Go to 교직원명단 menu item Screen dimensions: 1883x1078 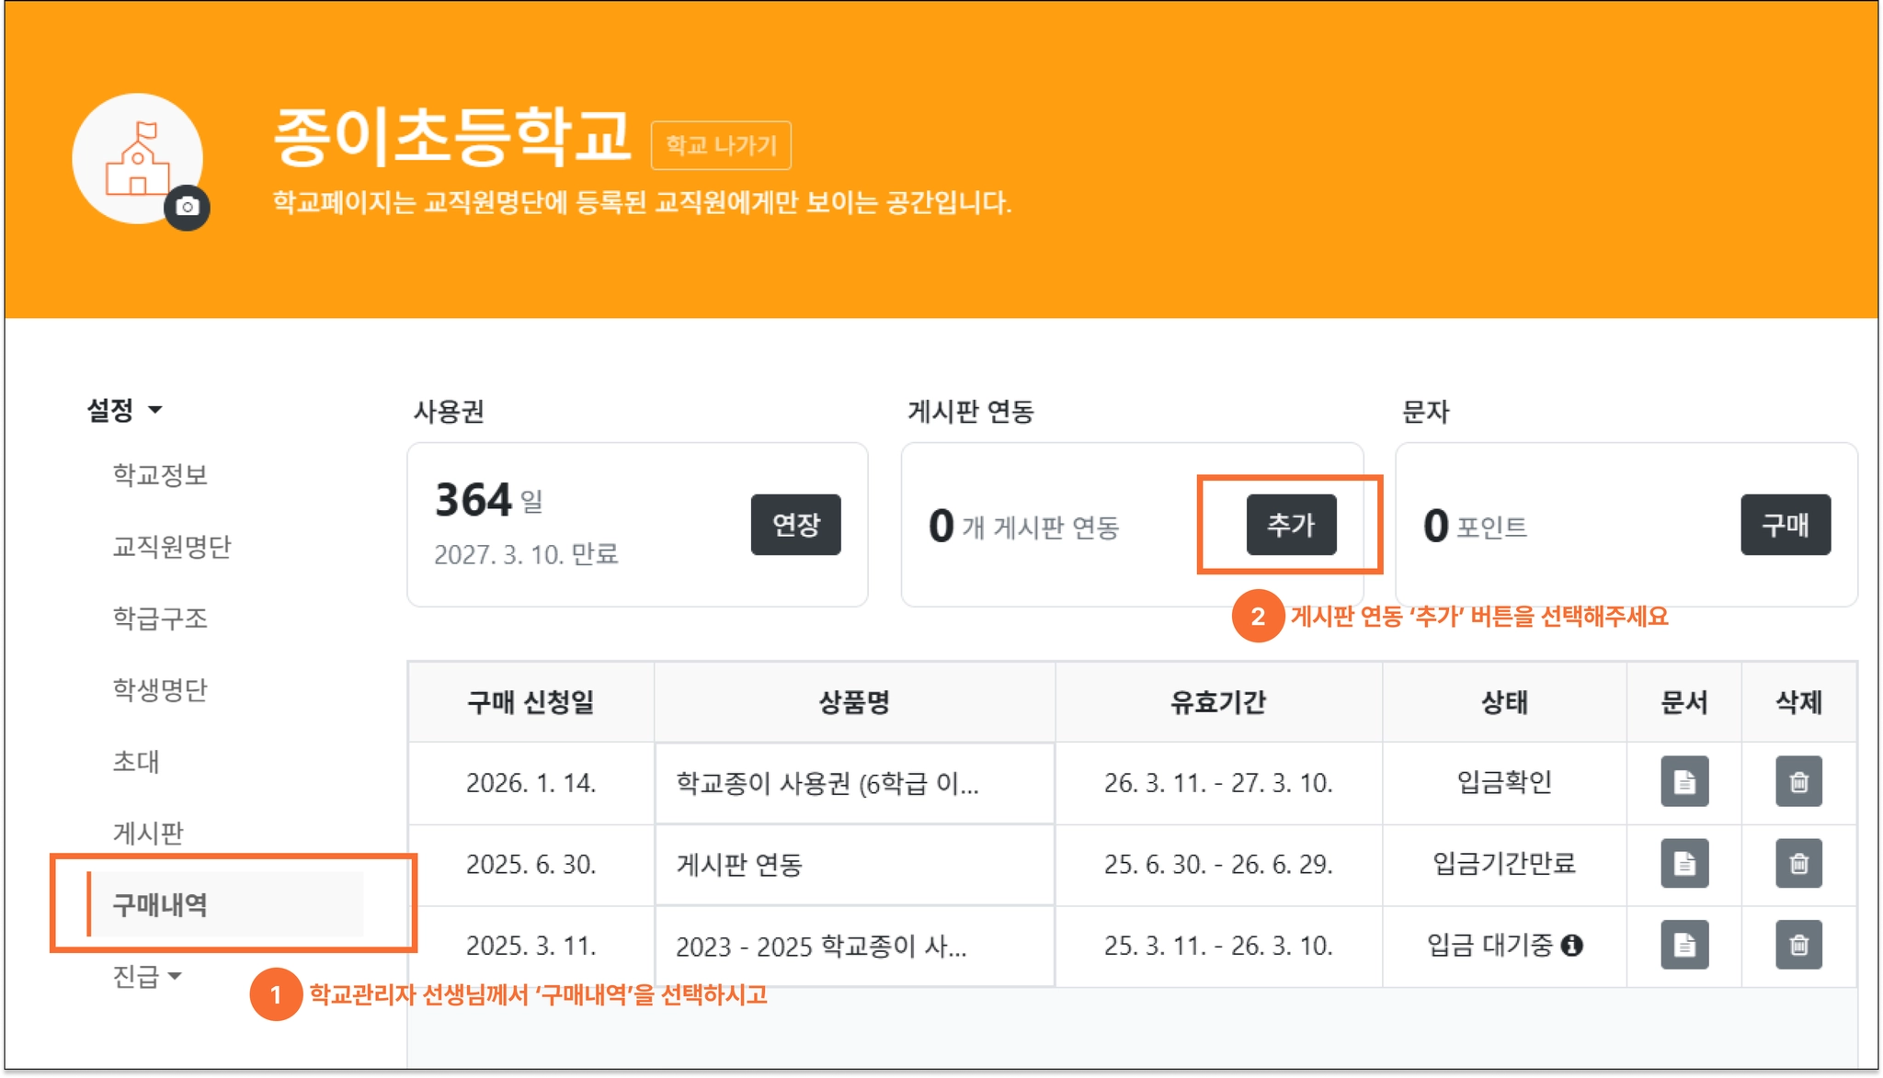click(171, 547)
